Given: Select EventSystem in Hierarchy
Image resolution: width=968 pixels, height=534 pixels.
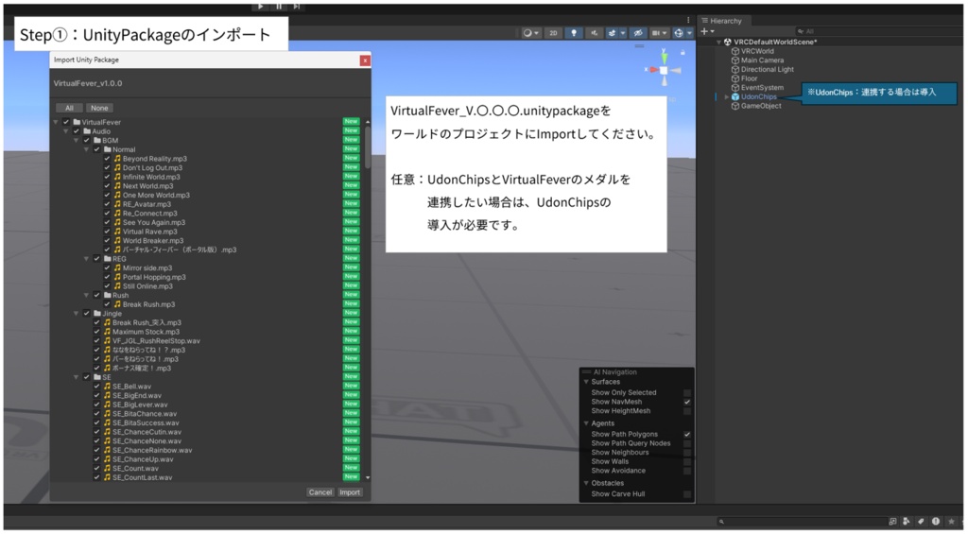Looking at the screenshot, I should point(762,88).
